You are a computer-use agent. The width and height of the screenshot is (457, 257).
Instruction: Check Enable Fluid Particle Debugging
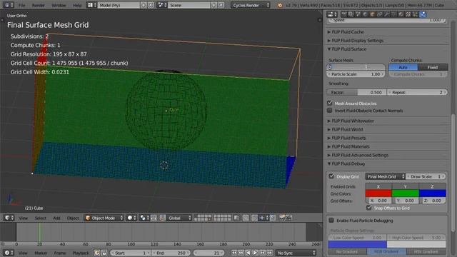[x=331, y=221]
